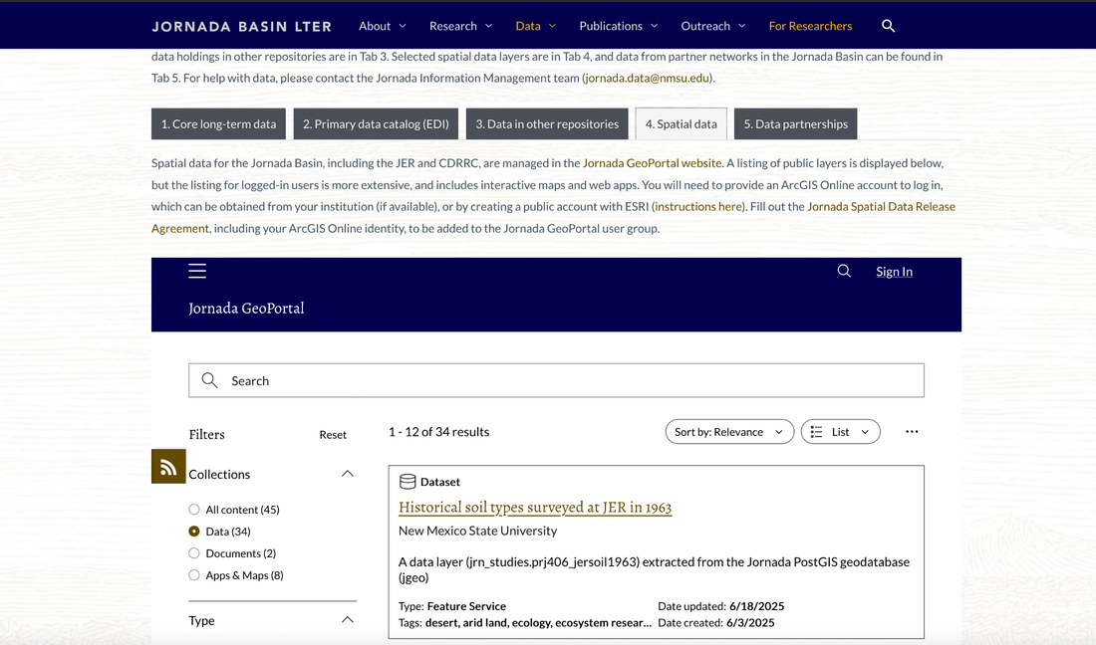This screenshot has height=645, width=1096.
Task: Expand the About menu chevron
Action: click(403, 26)
